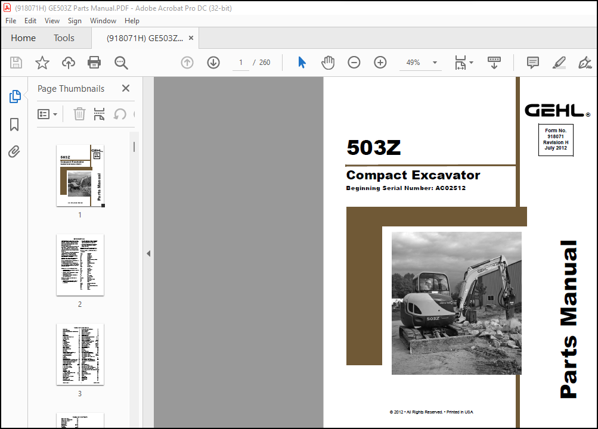The height and width of the screenshot is (429, 598).
Task: Open the Find text magnifier tool
Action: [x=121, y=63]
